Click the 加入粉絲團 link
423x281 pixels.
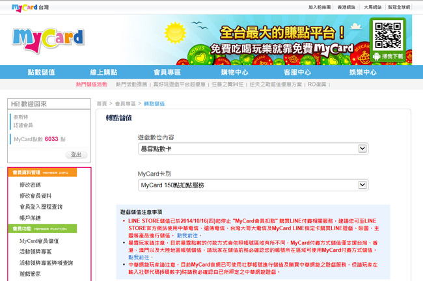pyautogui.click(x=320, y=7)
